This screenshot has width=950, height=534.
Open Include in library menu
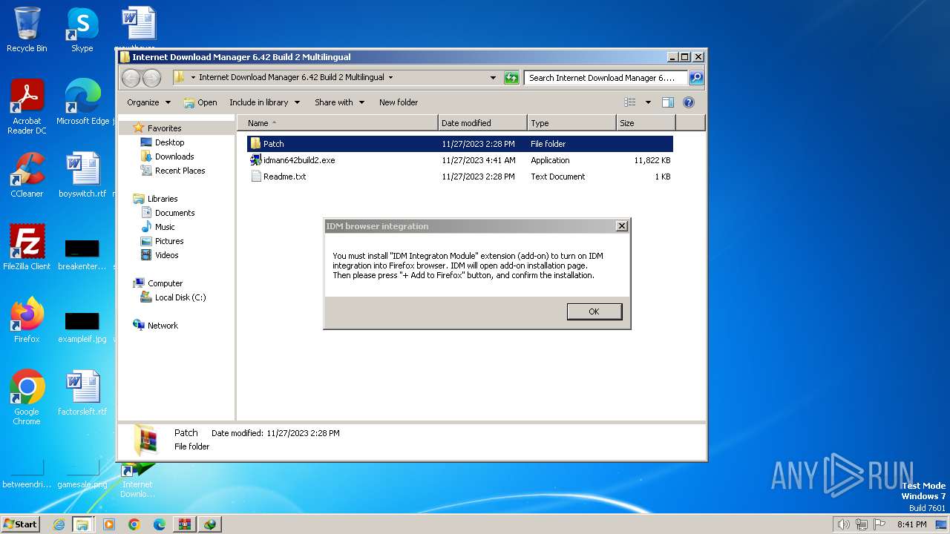264,102
